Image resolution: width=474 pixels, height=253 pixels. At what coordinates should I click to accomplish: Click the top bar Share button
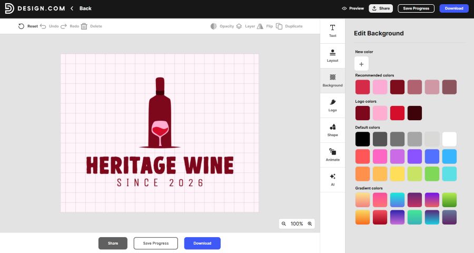point(381,8)
